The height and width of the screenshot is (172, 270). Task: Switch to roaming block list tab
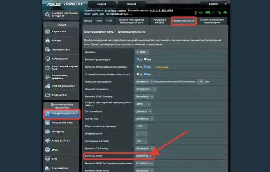tap(212, 21)
